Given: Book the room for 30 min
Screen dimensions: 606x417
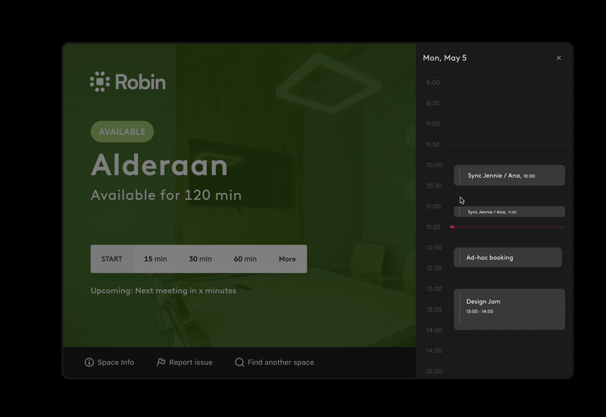Looking at the screenshot, I should 200,259.
